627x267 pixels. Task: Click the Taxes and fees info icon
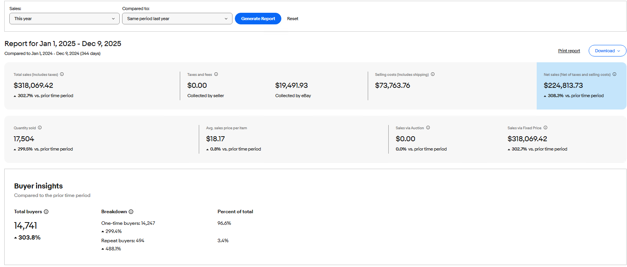[216, 74]
